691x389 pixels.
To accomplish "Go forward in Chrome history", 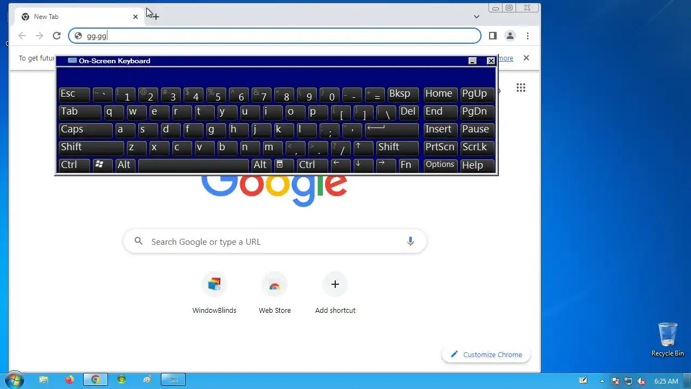I will pyautogui.click(x=39, y=36).
